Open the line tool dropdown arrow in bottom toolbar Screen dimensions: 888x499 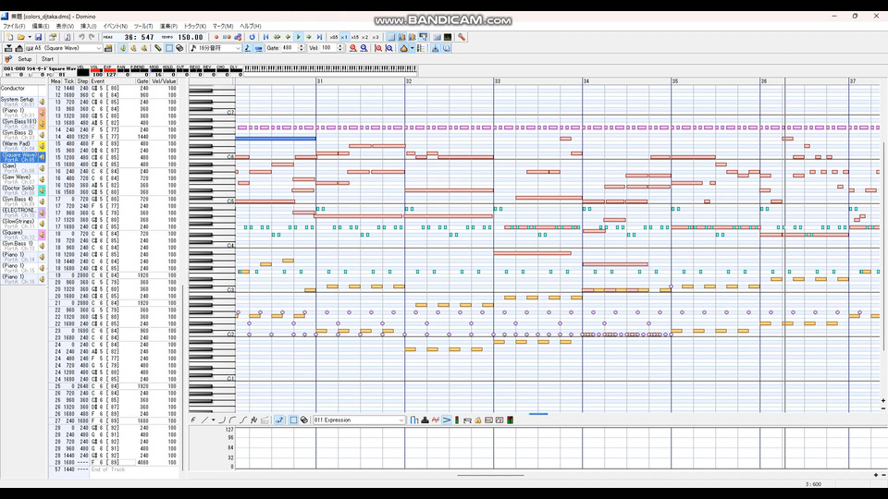point(213,420)
